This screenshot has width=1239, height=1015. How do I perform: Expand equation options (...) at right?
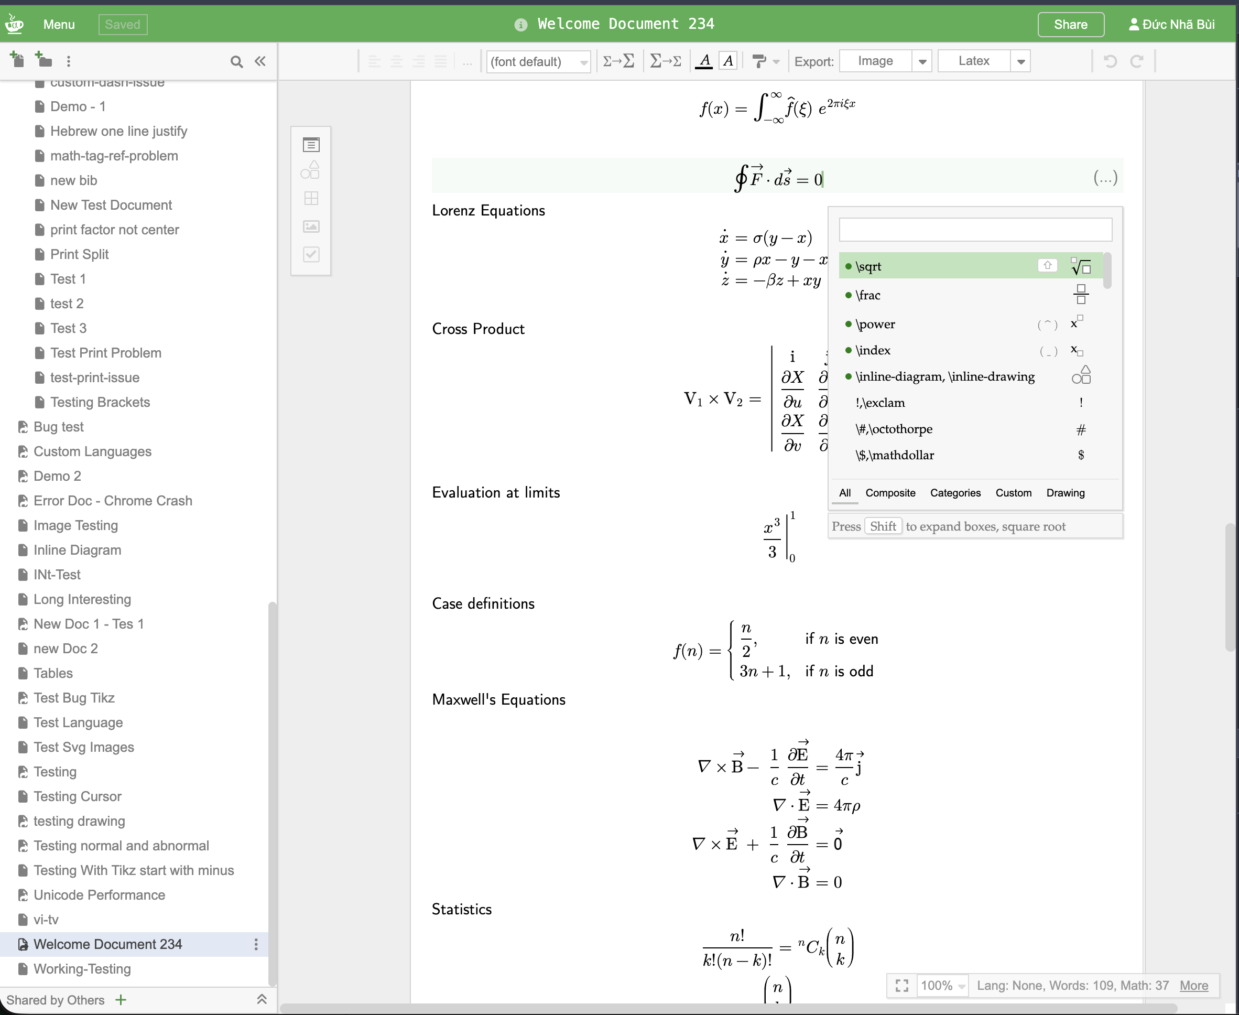1105,178
